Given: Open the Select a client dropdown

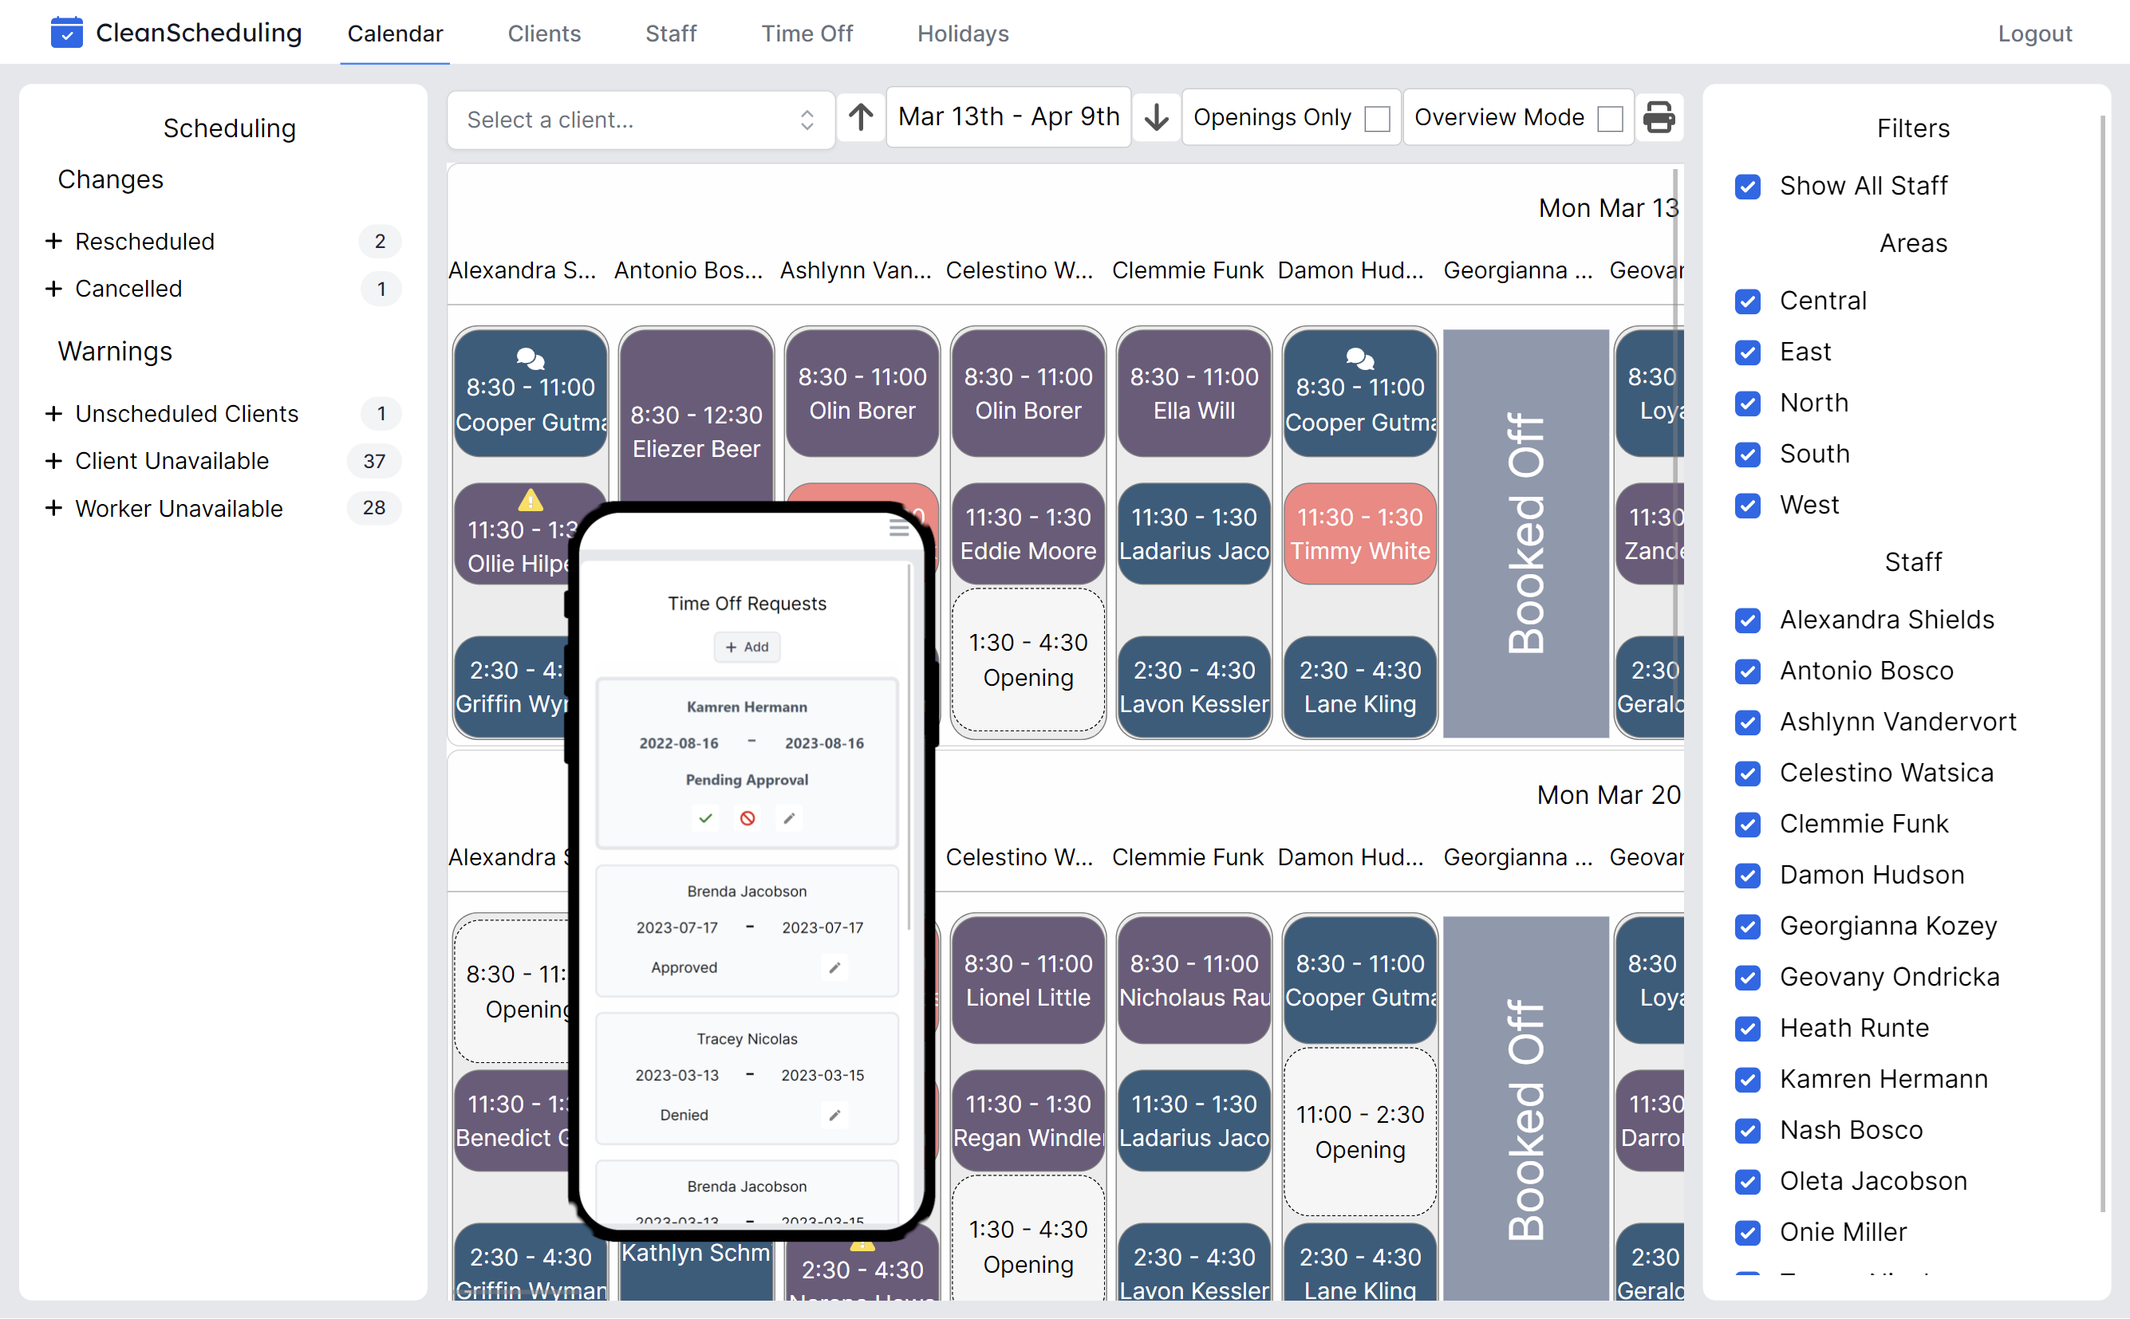Looking at the screenshot, I should 641,120.
